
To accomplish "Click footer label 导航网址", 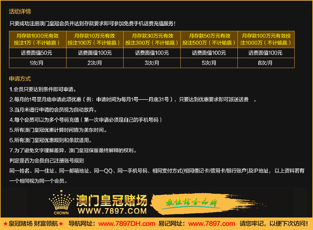I will [x=83, y=224].
